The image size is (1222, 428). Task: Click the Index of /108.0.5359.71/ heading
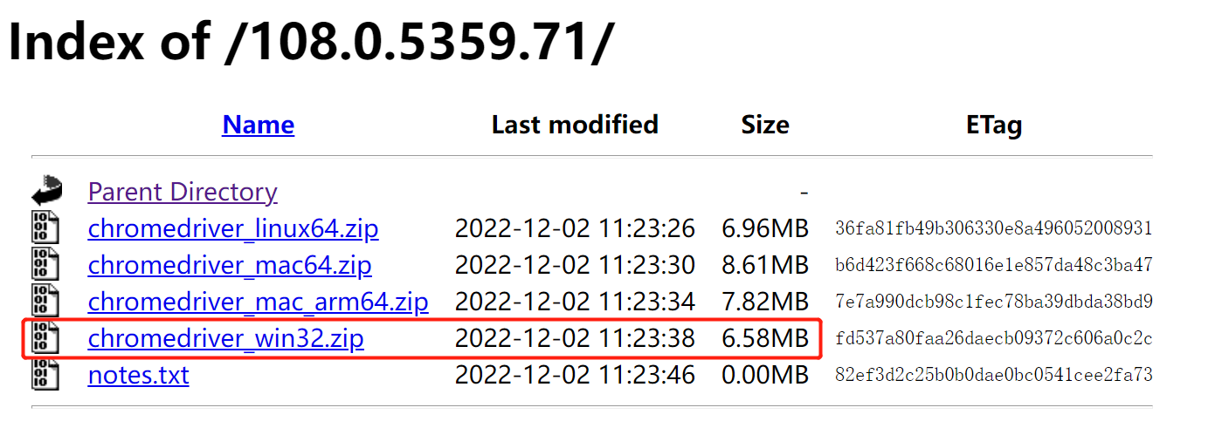310,41
